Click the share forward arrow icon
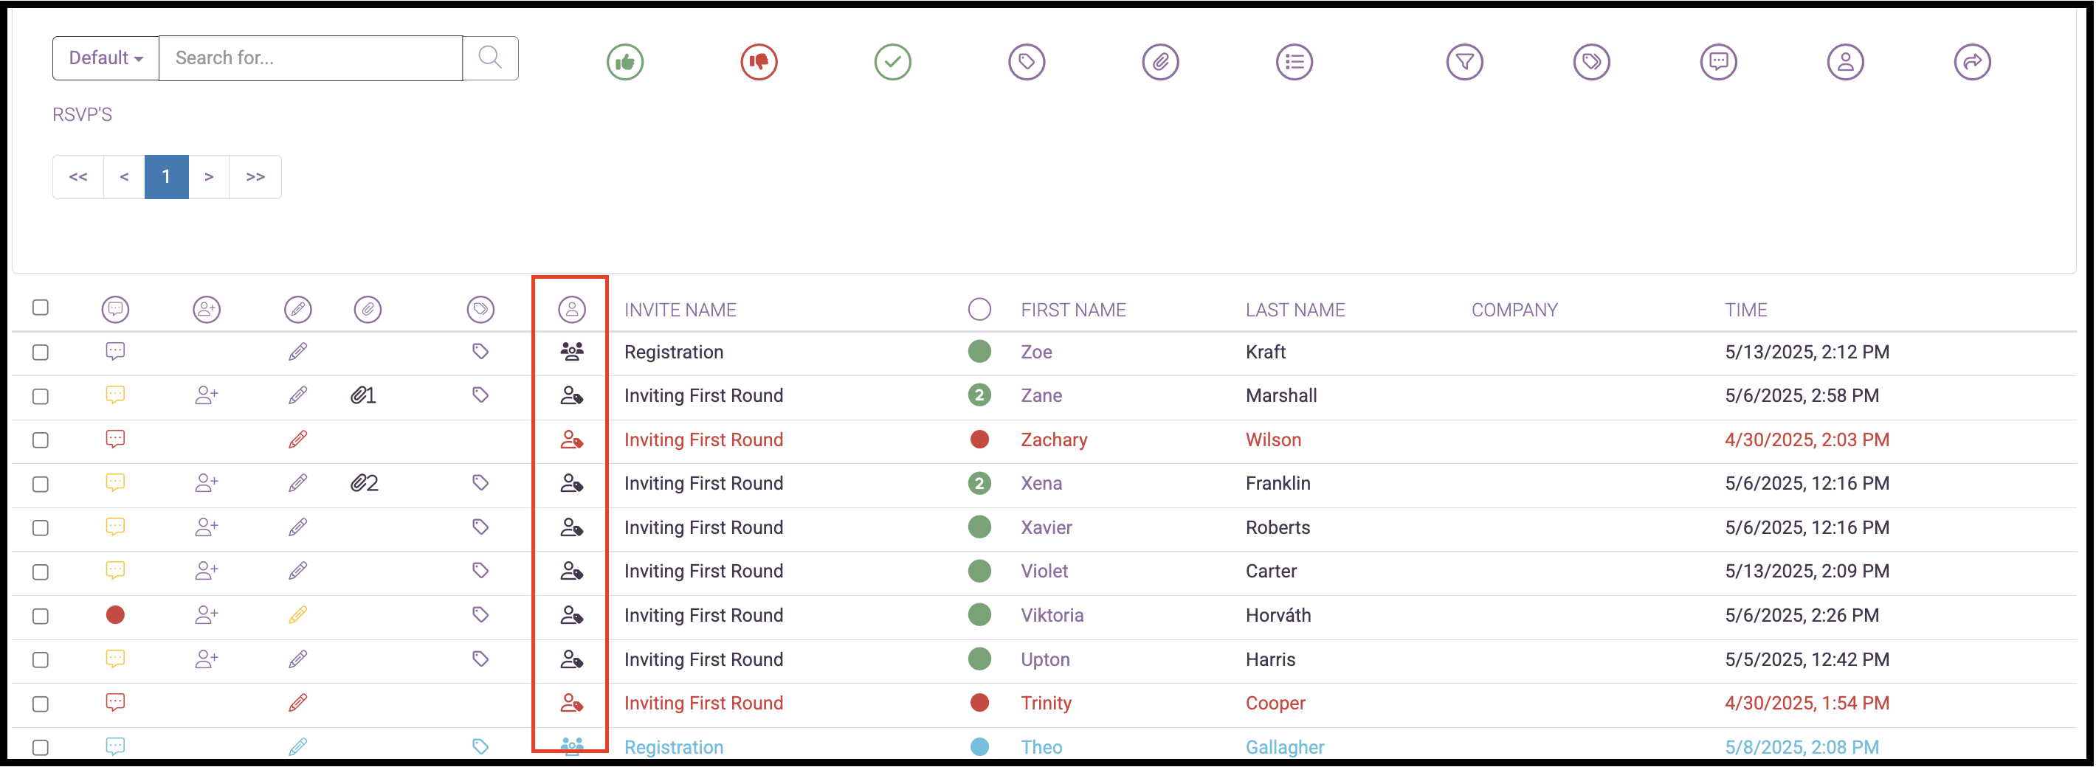Screen dimensions: 2096x767 coord(1972,62)
